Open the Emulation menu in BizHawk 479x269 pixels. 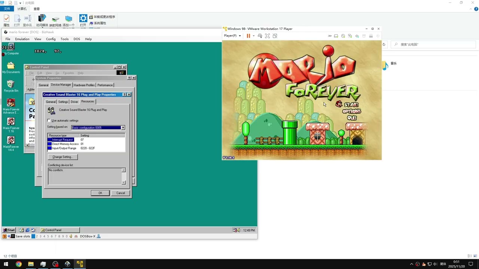(22, 39)
